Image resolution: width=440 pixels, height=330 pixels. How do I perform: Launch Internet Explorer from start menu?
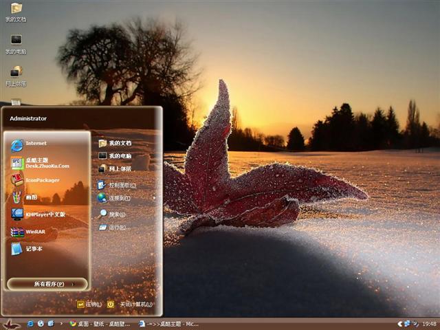pyautogui.click(x=29, y=145)
